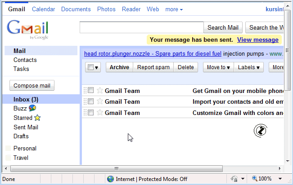Click the drag handle of the first Gmail Team row

click(85, 90)
